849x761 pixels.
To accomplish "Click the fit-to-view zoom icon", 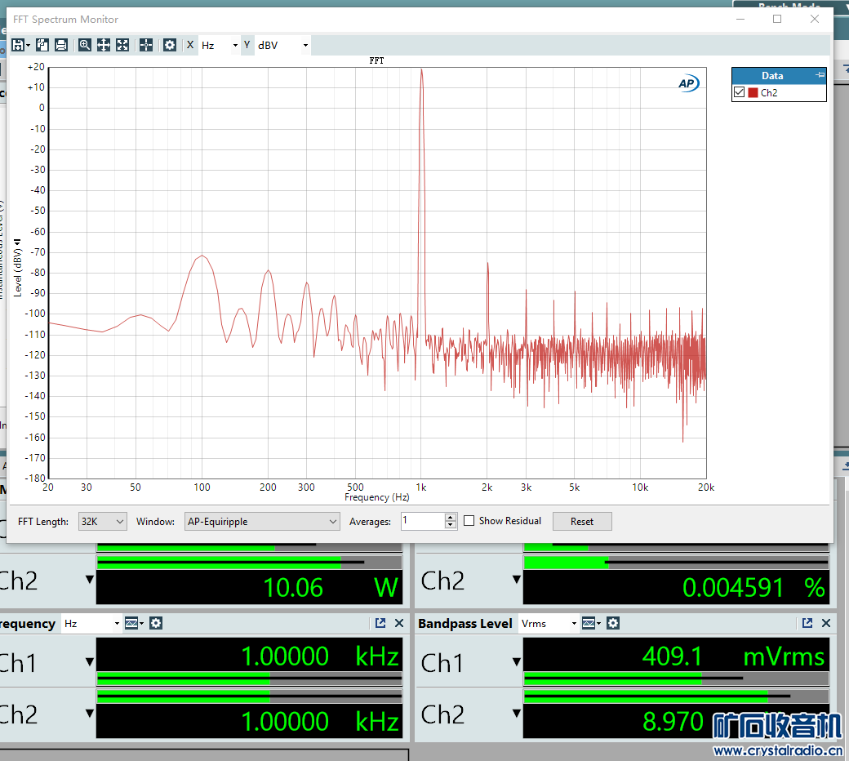I will tap(122, 45).
